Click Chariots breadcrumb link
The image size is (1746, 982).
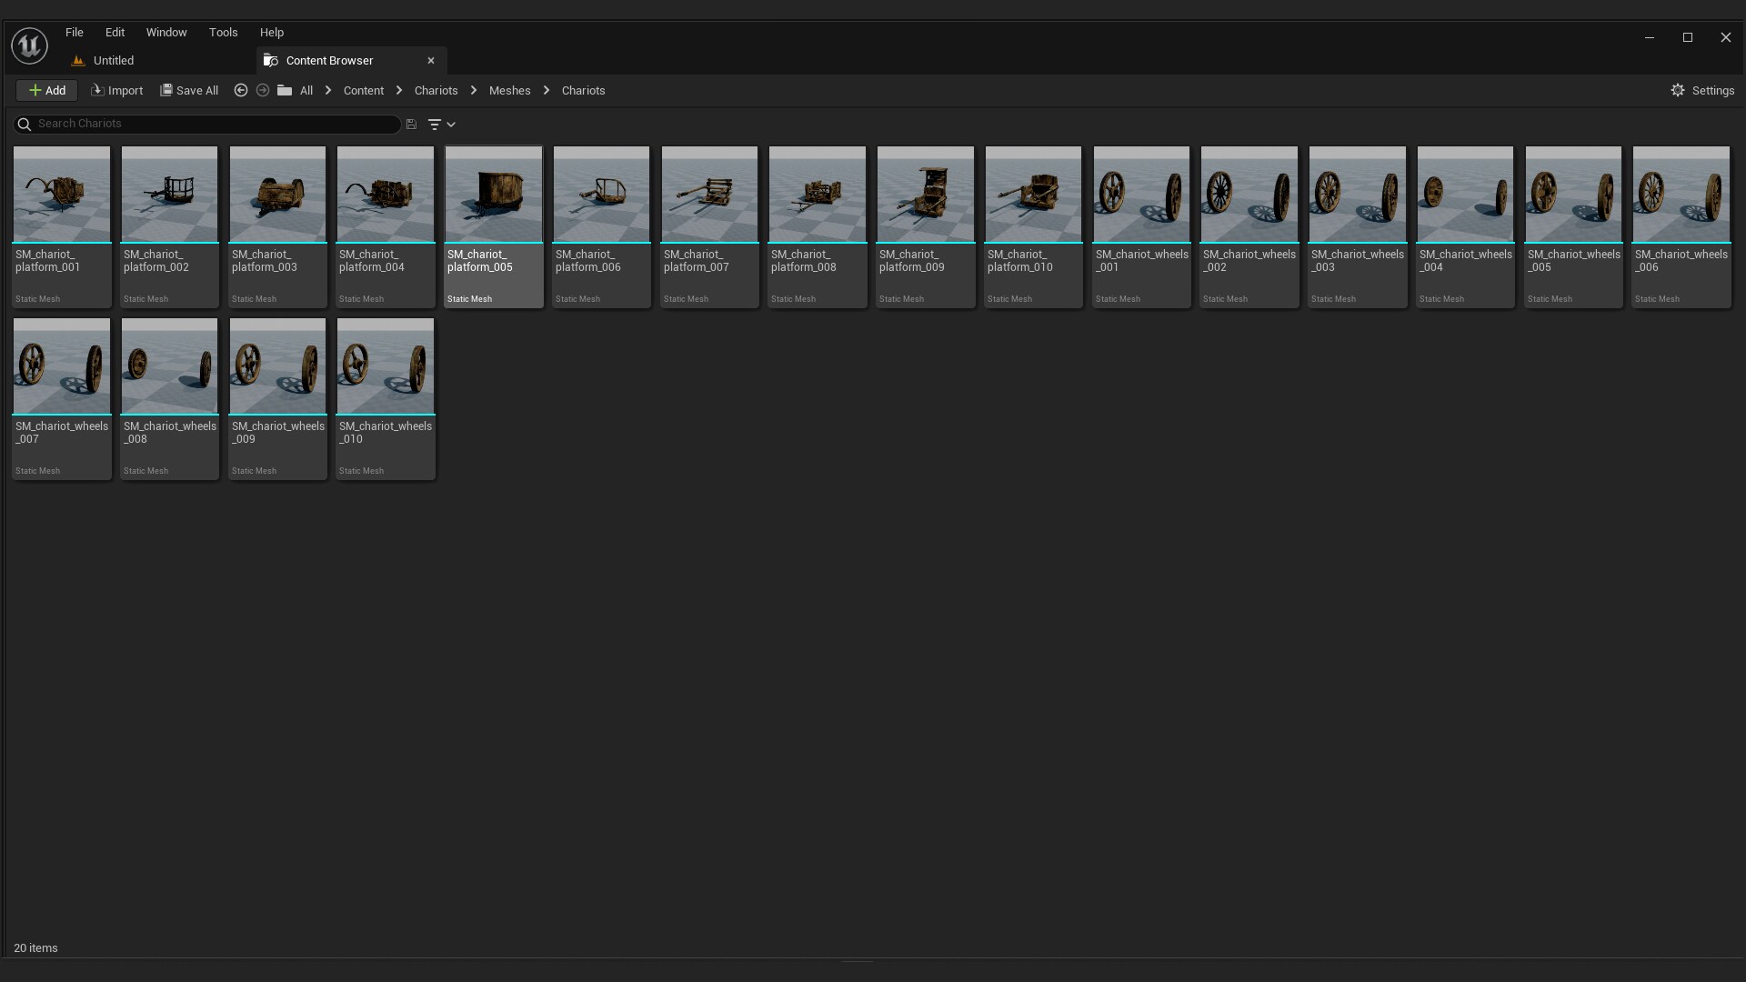pyautogui.click(x=436, y=90)
